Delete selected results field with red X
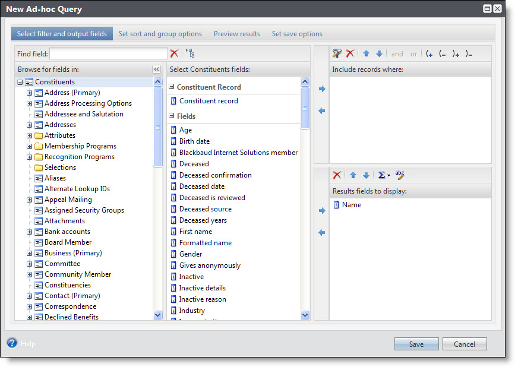The width and height of the screenshot is (515, 367). (x=337, y=175)
